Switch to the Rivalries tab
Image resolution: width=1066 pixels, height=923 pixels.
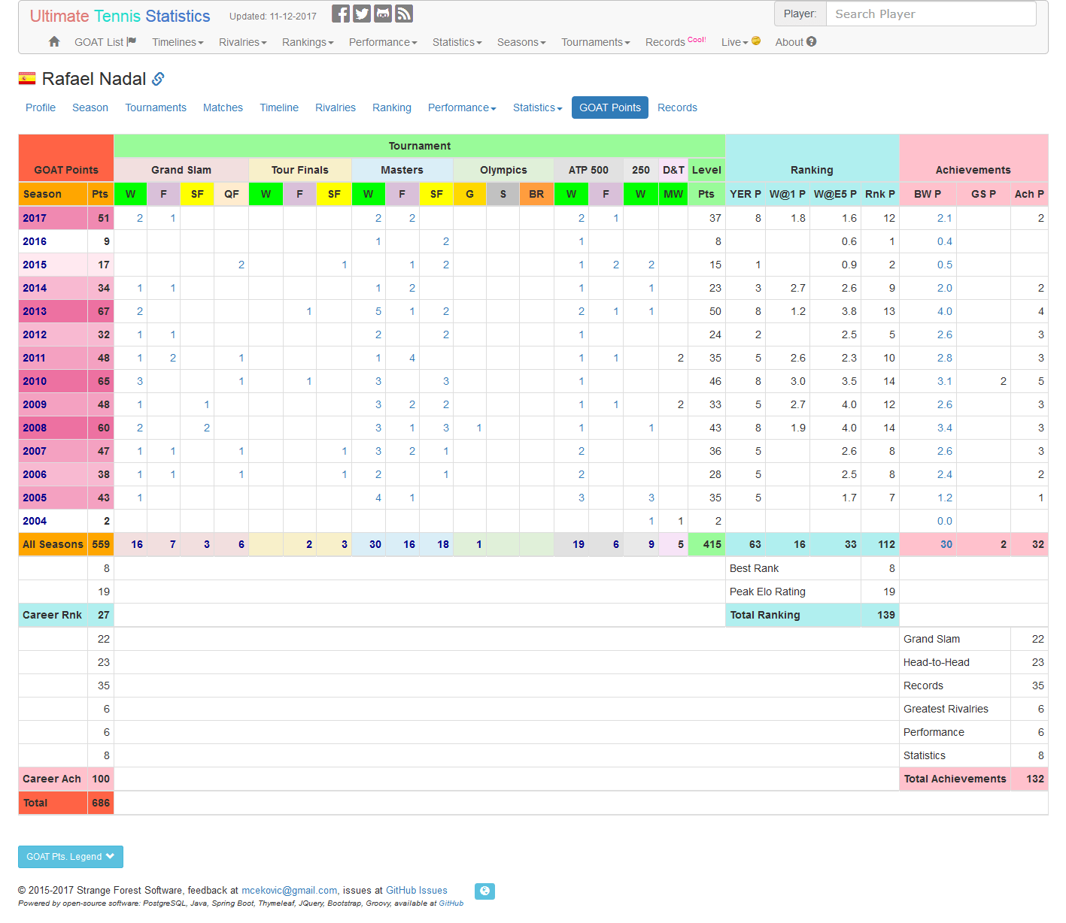click(335, 107)
